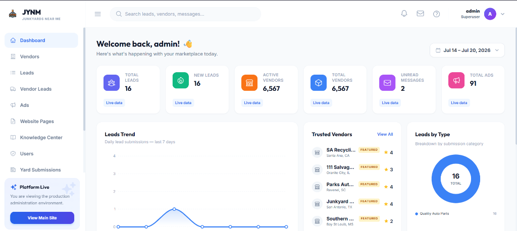517x231 pixels.
Task: Focus the search leads, vendors, messages field
Action: 185,14
